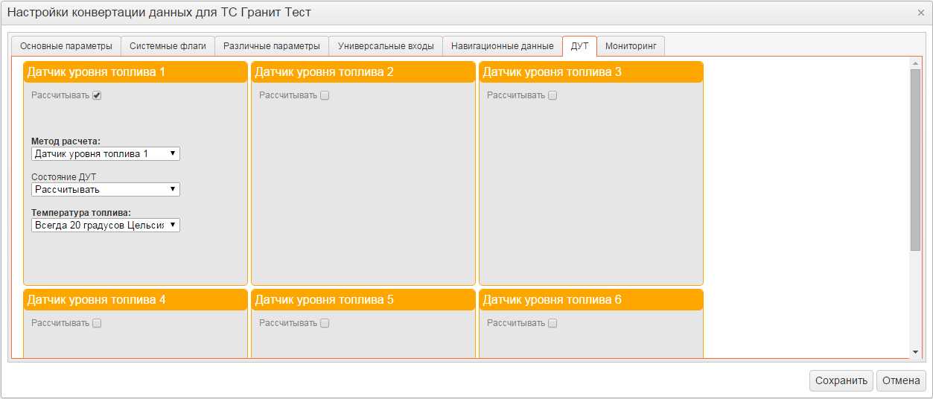Switch to the Основные параметры tab

[66, 46]
